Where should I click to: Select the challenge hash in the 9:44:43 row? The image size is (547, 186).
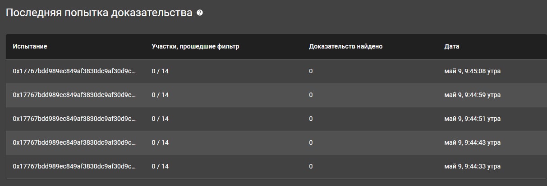click(74, 142)
